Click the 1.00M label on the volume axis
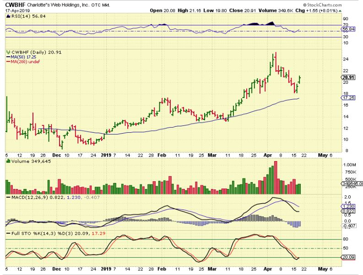Viewport: 363px width, 275px height. [350, 165]
